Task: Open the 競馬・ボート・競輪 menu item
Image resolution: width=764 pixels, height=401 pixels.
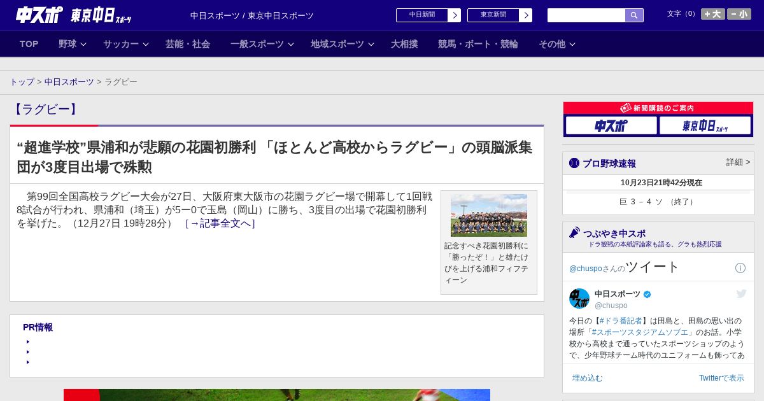Action: 478,44
